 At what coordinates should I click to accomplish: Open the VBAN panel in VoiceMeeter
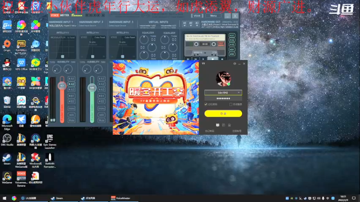tap(197, 16)
